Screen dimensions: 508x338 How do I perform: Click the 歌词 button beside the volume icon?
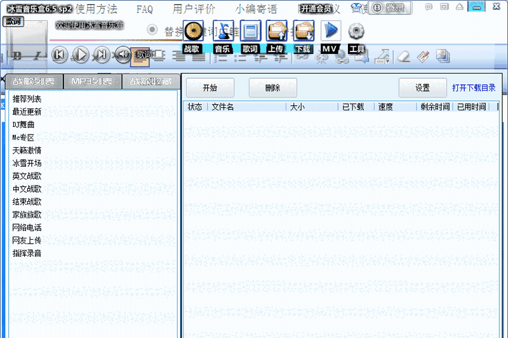click(x=140, y=57)
